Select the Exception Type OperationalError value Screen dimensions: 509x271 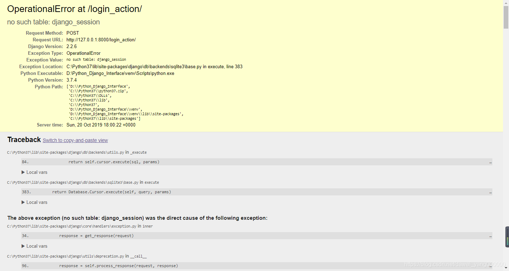coord(83,53)
